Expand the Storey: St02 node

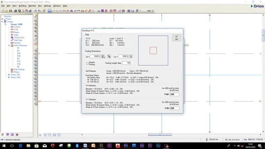coord(9,77)
